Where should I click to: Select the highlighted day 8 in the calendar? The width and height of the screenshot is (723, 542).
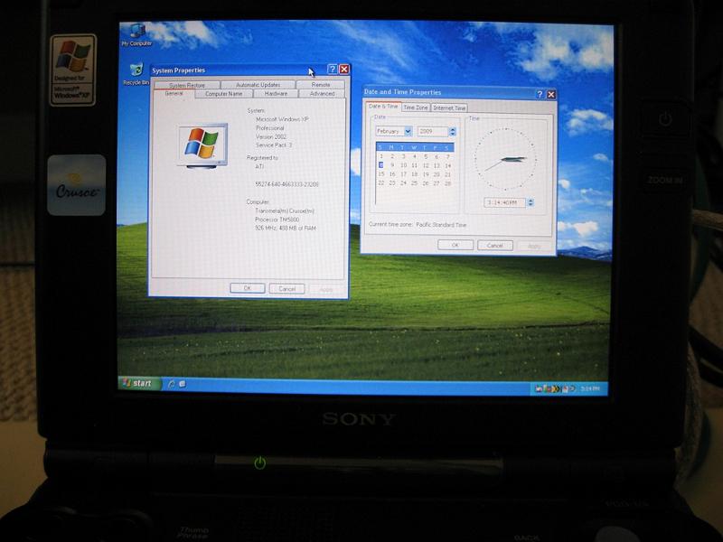(381, 165)
